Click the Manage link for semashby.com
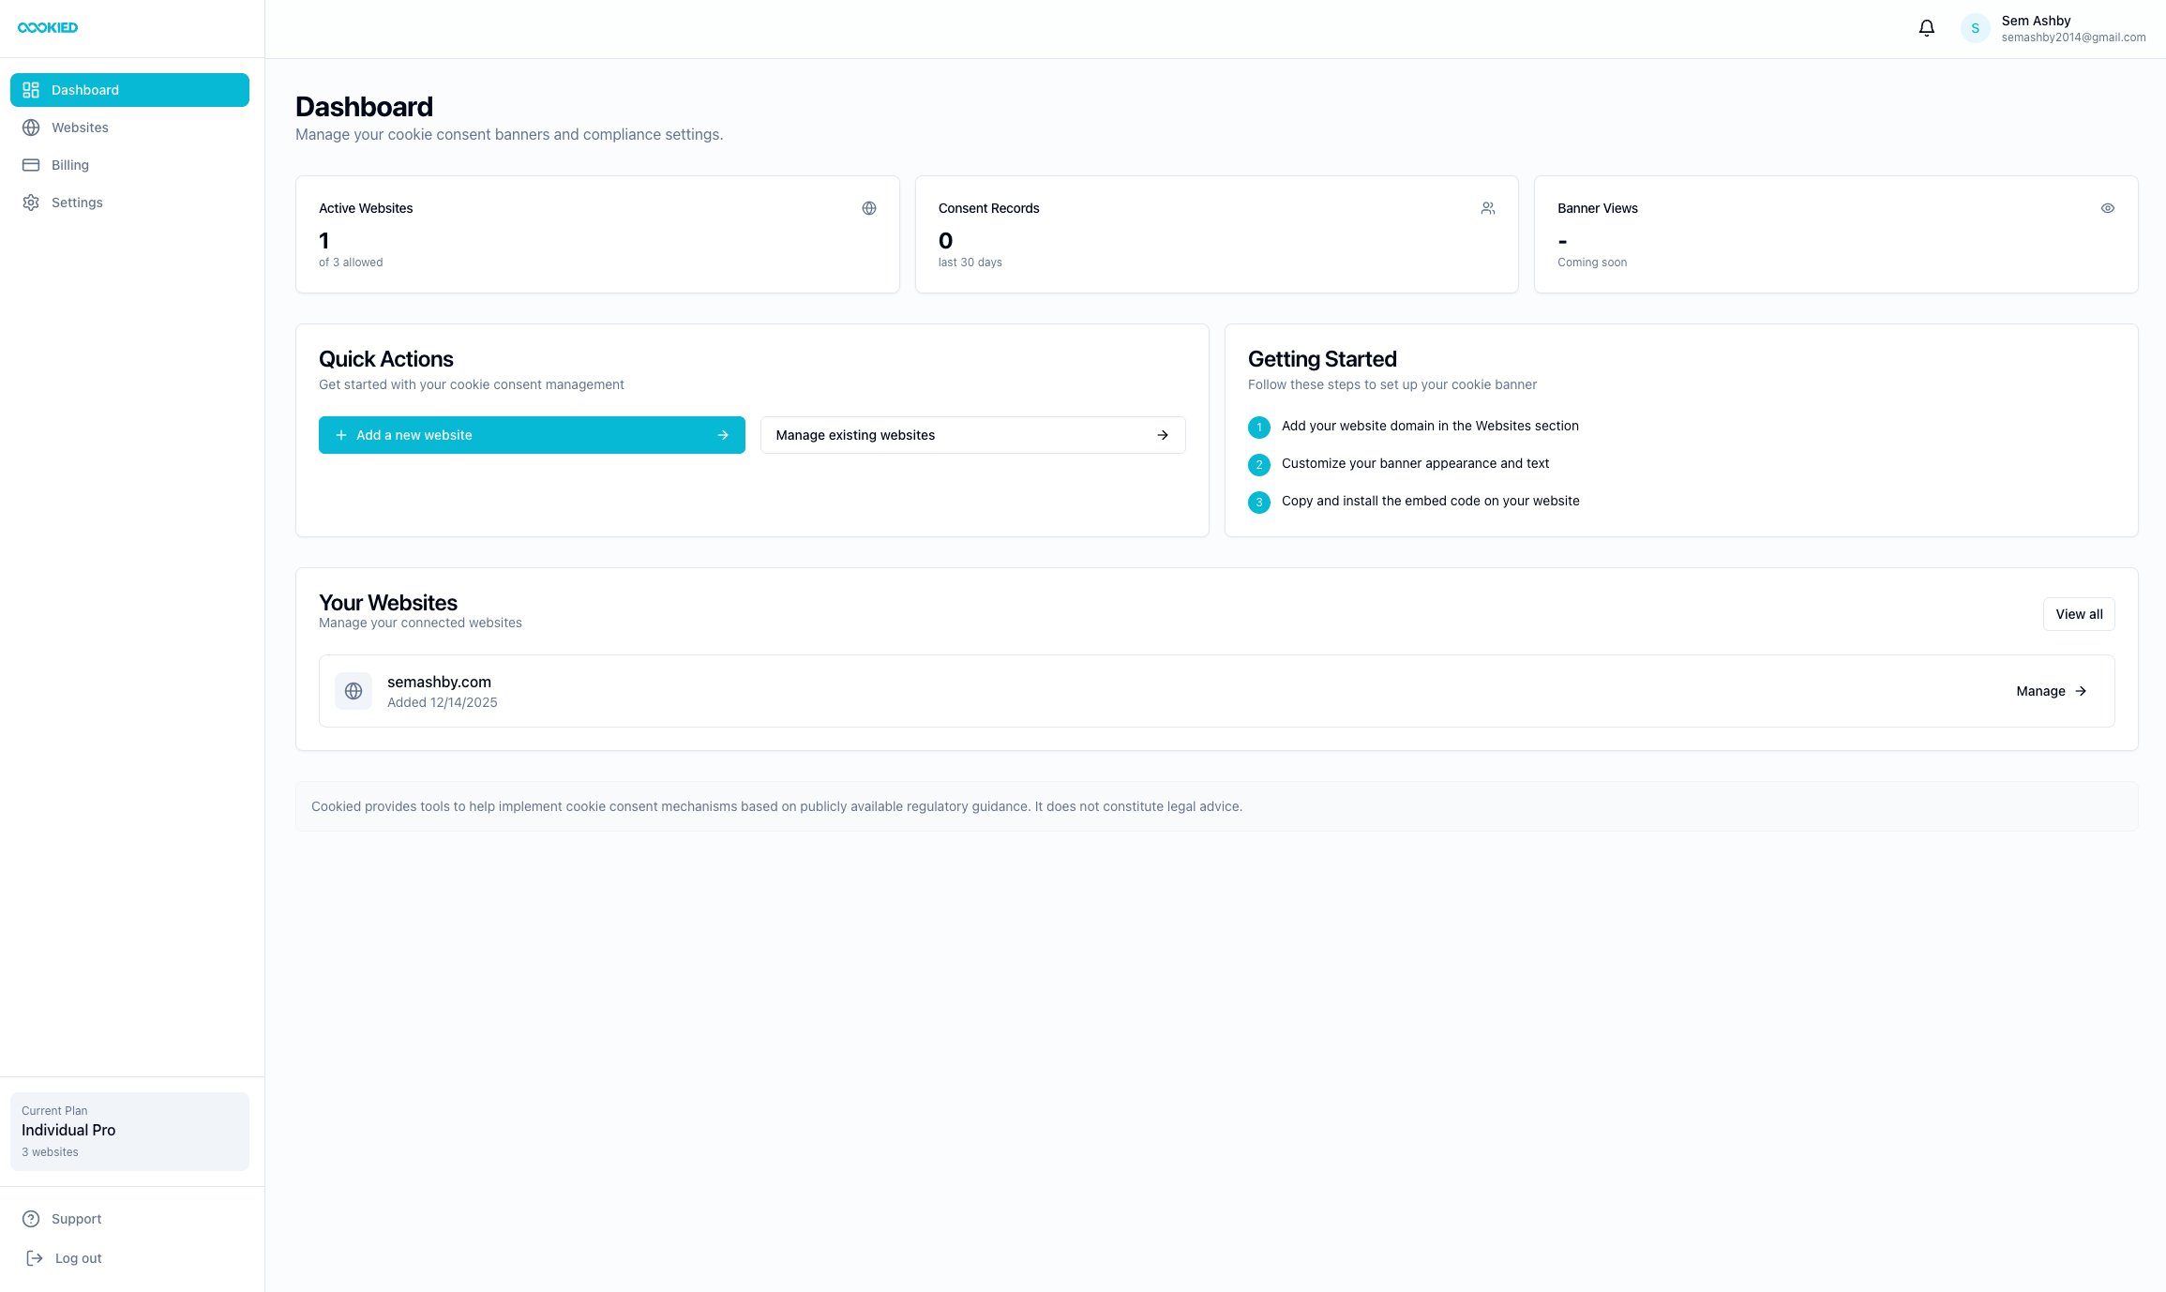 pos(2040,690)
